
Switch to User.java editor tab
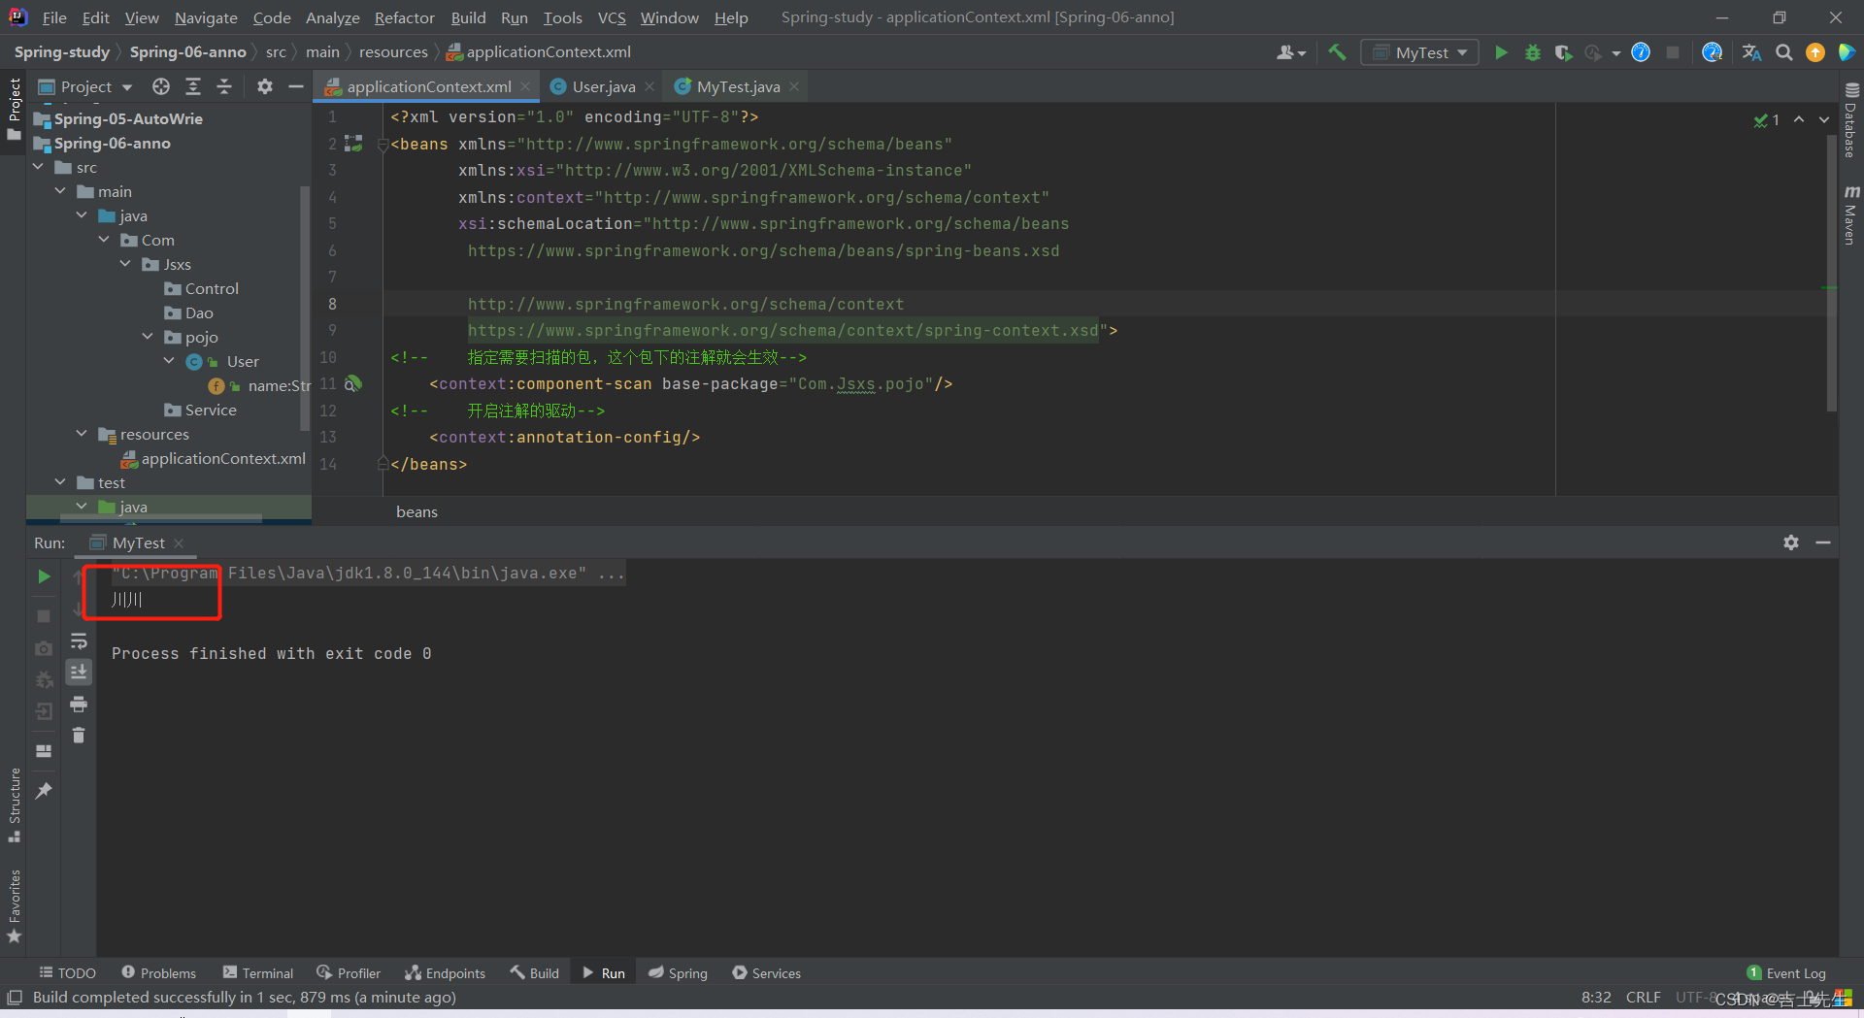tap(604, 86)
